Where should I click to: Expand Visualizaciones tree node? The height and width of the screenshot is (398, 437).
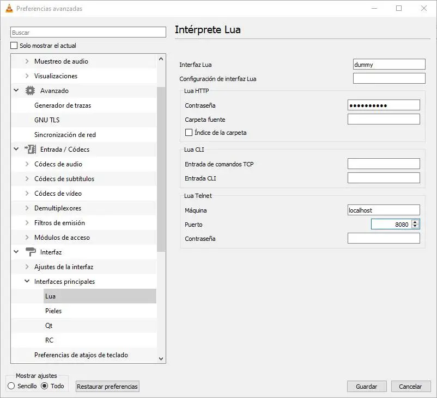pyautogui.click(x=27, y=76)
